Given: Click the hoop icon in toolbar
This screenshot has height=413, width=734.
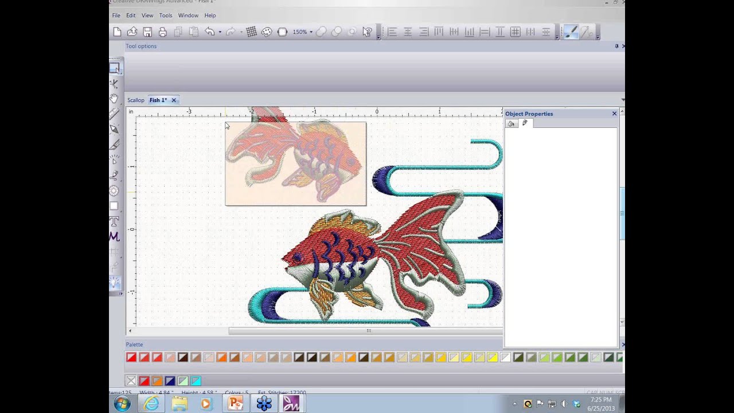Looking at the screenshot, I should click(282, 32).
